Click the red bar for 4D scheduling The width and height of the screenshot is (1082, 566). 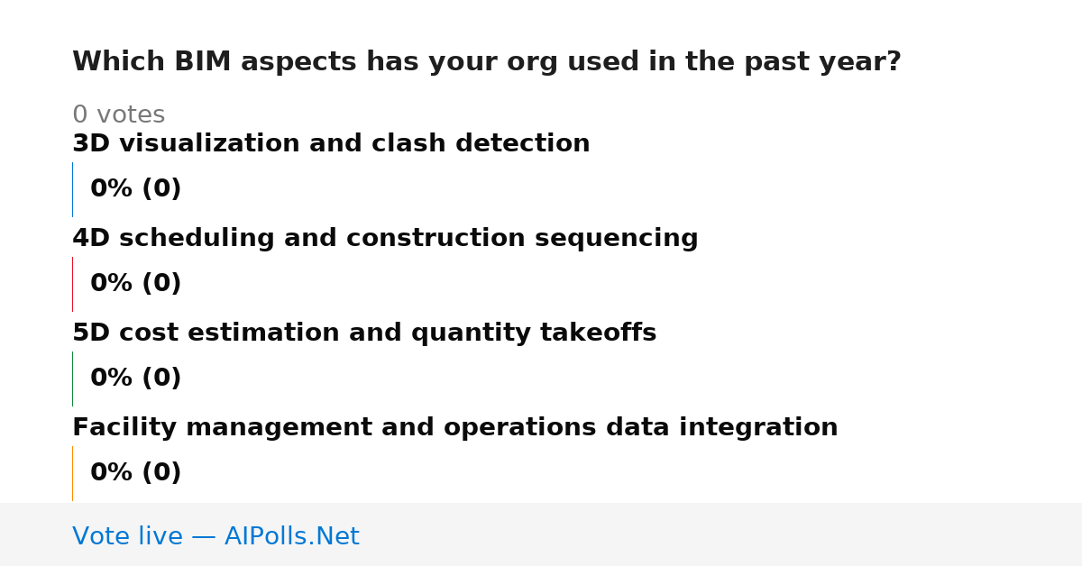click(72, 284)
